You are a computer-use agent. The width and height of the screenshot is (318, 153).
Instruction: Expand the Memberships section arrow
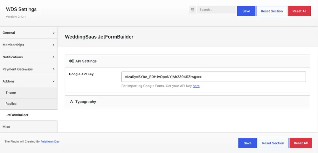pos(54,45)
